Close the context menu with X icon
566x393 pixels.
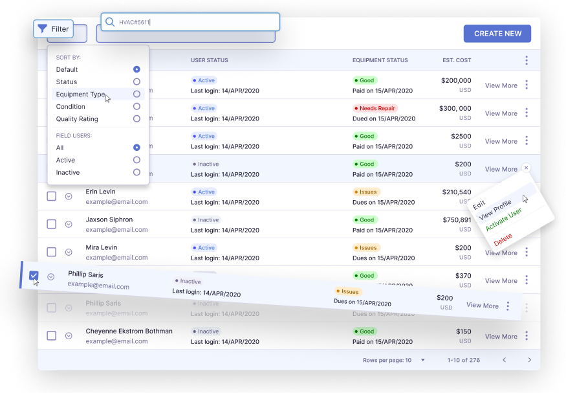(x=526, y=168)
